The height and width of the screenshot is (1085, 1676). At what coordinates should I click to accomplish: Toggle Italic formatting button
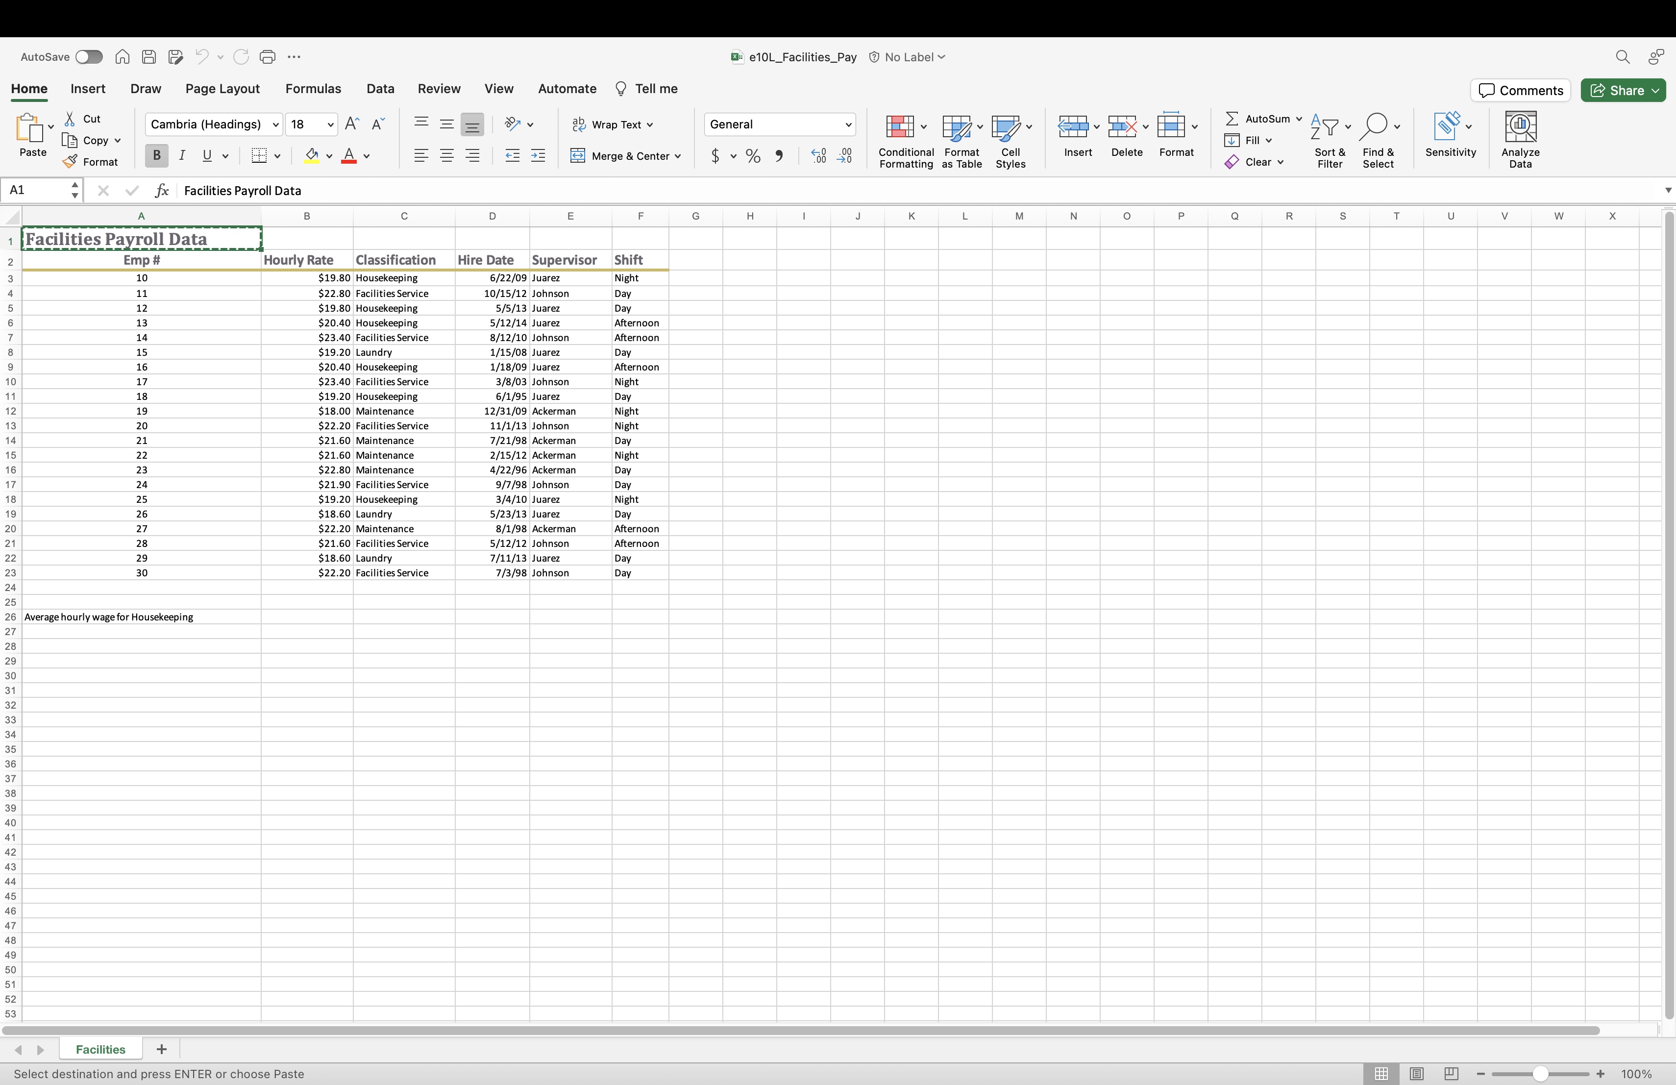[182, 156]
